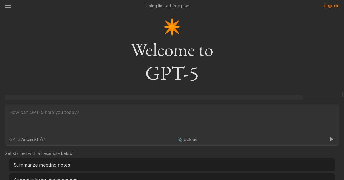344x180 pixels.
Task: Click the Upgrade link
Action: [x=331, y=6]
